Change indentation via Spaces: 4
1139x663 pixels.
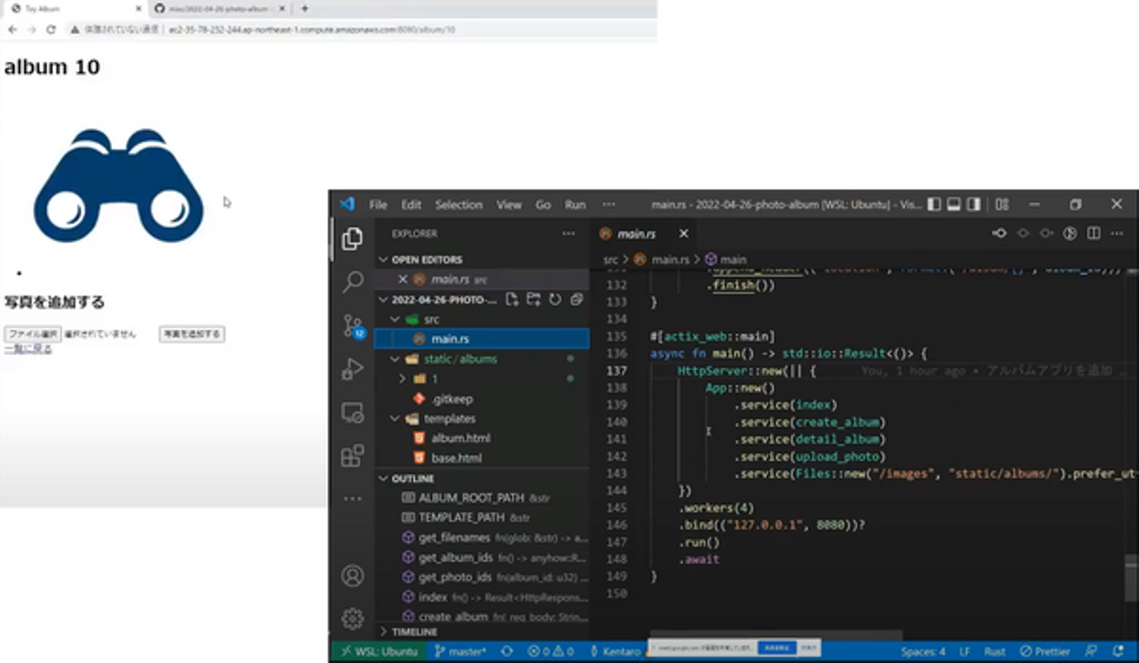(x=923, y=651)
